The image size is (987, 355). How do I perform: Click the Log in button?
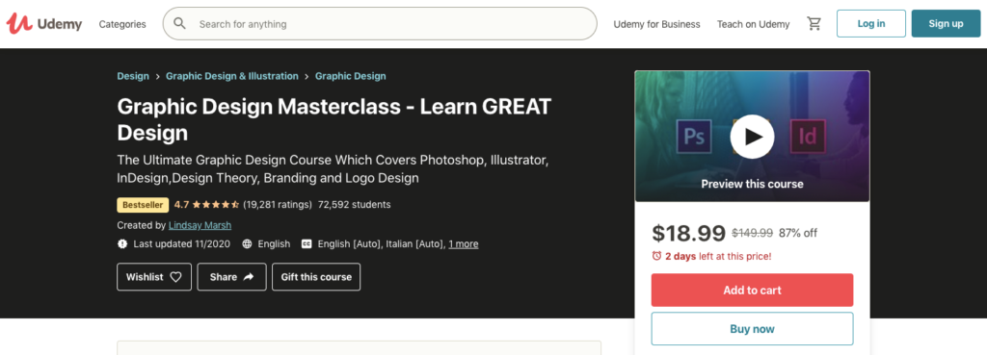pyautogui.click(x=871, y=24)
